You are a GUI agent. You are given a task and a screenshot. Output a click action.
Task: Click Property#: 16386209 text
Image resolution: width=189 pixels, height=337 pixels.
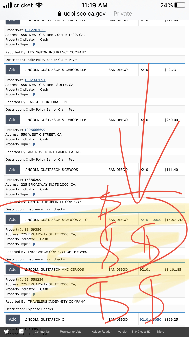(x=23, y=180)
